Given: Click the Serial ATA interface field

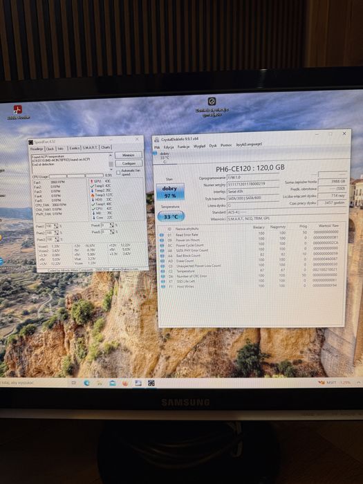Looking at the screenshot, I should [253, 192].
